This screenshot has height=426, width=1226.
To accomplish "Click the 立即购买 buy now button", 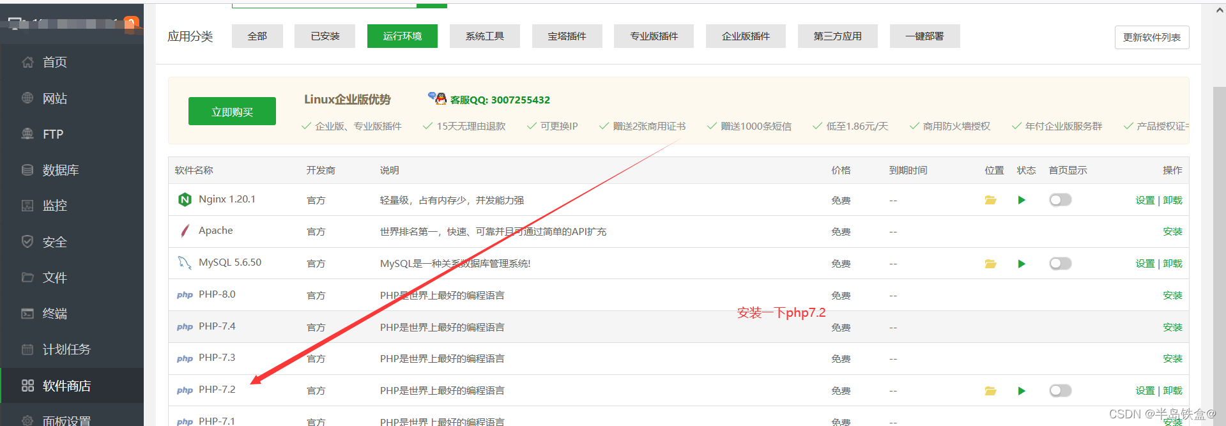I will click(232, 111).
